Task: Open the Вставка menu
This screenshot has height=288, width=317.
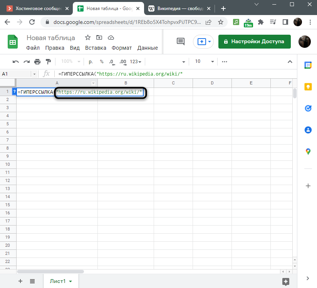Action: (96, 48)
